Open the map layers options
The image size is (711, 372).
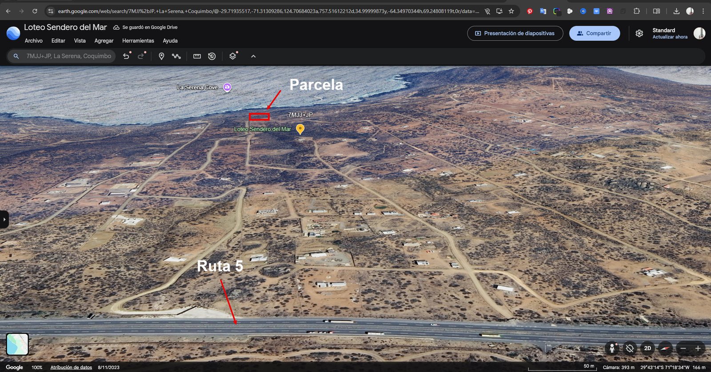pos(232,56)
